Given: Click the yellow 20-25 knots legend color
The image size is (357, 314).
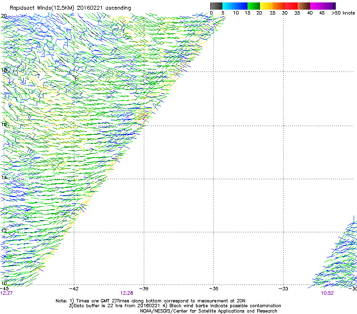Looking at the screenshot, I should (266, 6).
